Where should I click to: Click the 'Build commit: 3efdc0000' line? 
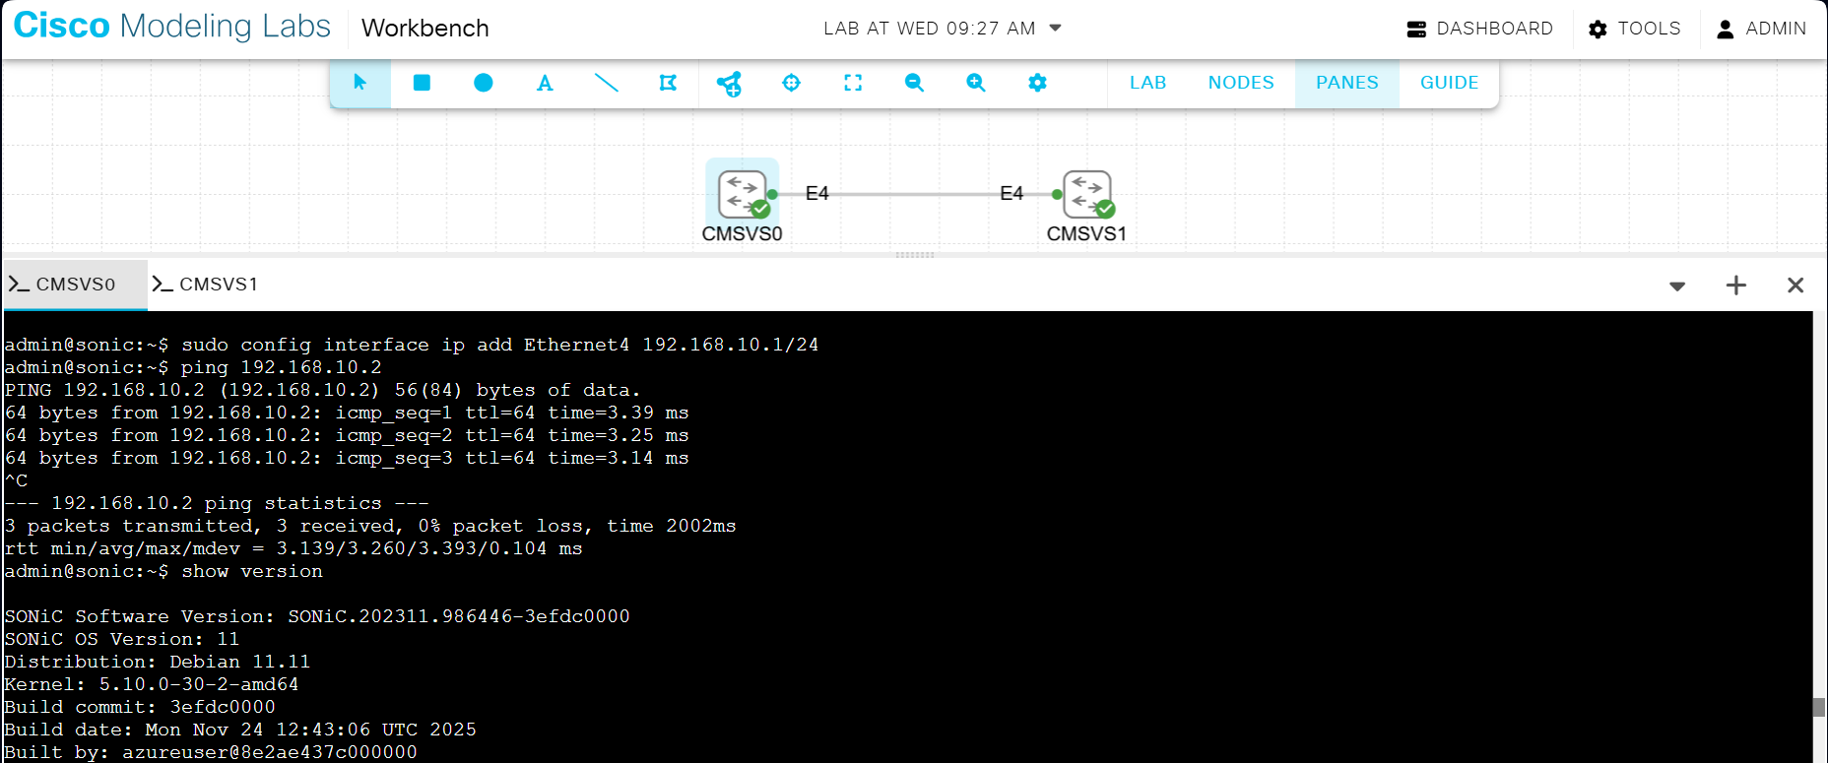coord(140,707)
